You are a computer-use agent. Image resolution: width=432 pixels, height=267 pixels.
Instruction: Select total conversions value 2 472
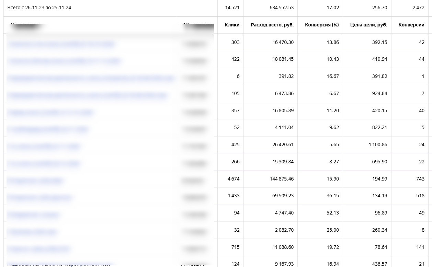click(x=419, y=8)
